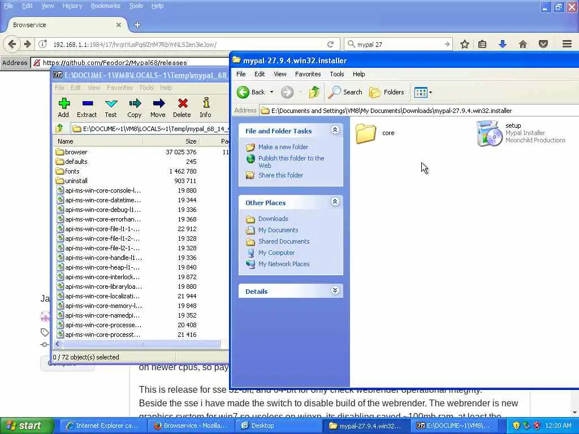
Task: Select api-ms-win-core-console file in 7-Zip
Action: coord(98,190)
